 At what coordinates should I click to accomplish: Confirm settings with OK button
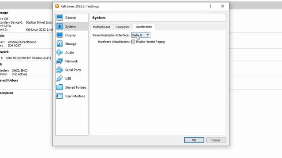(194, 140)
